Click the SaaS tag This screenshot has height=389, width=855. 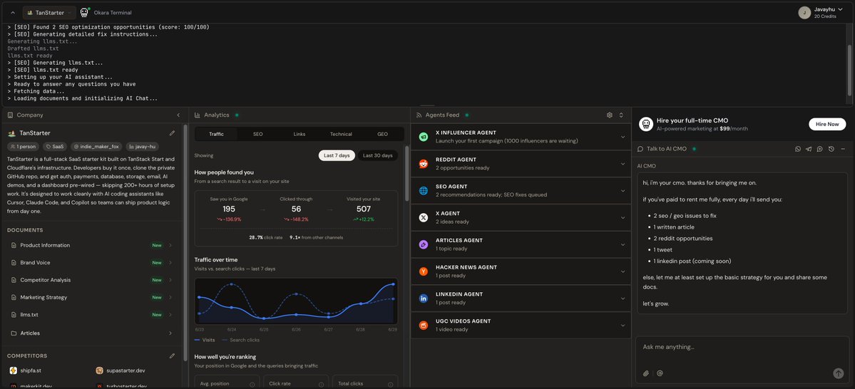point(55,147)
